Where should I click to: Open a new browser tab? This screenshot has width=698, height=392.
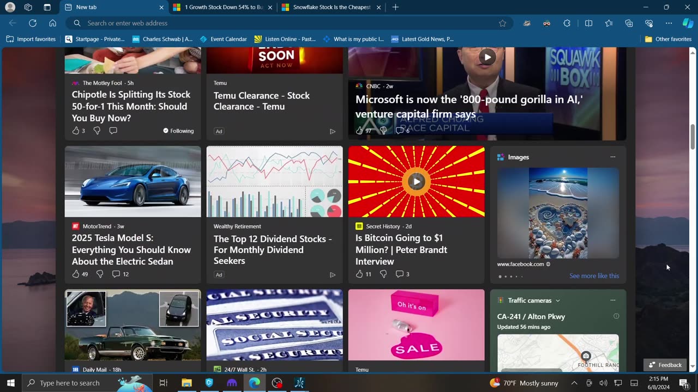[395, 7]
